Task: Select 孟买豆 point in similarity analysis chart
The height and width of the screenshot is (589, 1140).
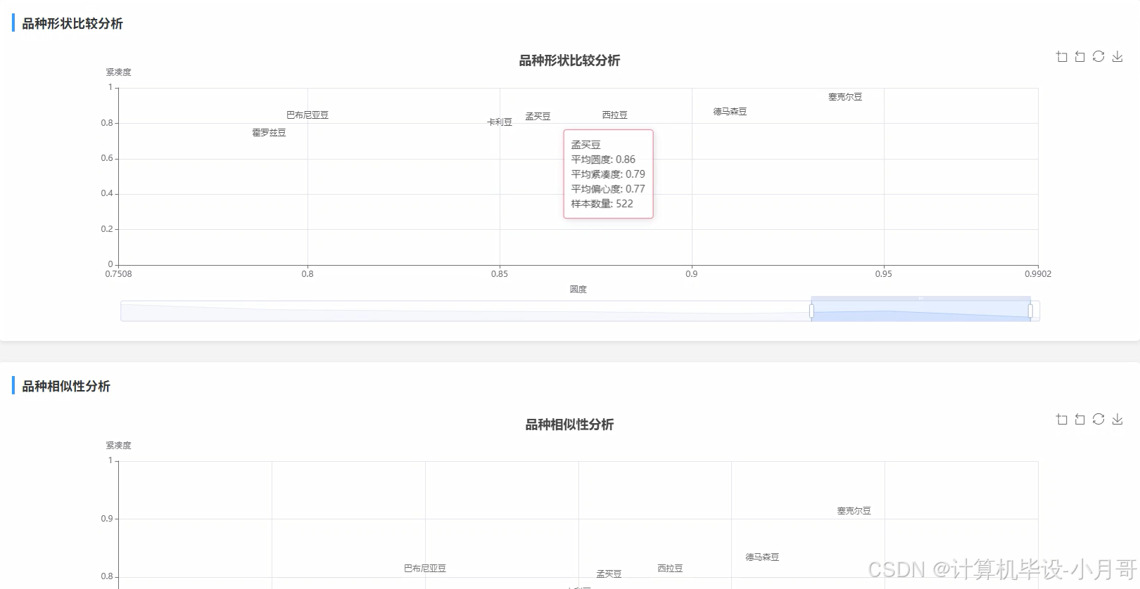Action: click(609, 574)
